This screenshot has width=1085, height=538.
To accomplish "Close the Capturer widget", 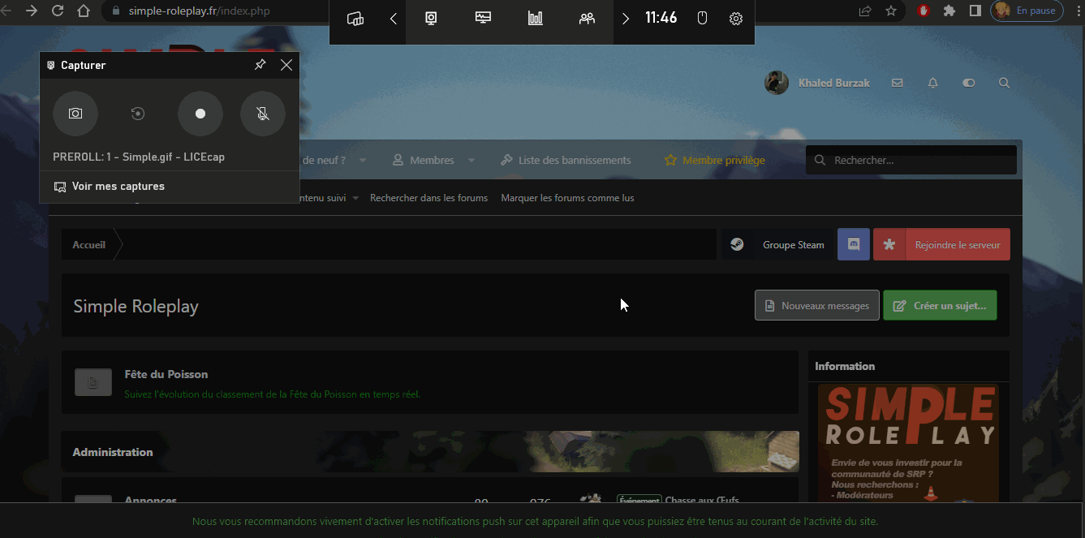I will tap(286, 65).
